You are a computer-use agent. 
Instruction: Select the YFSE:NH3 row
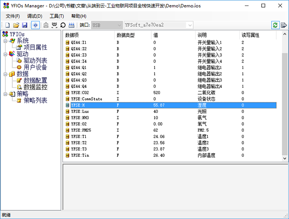pos(171,118)
